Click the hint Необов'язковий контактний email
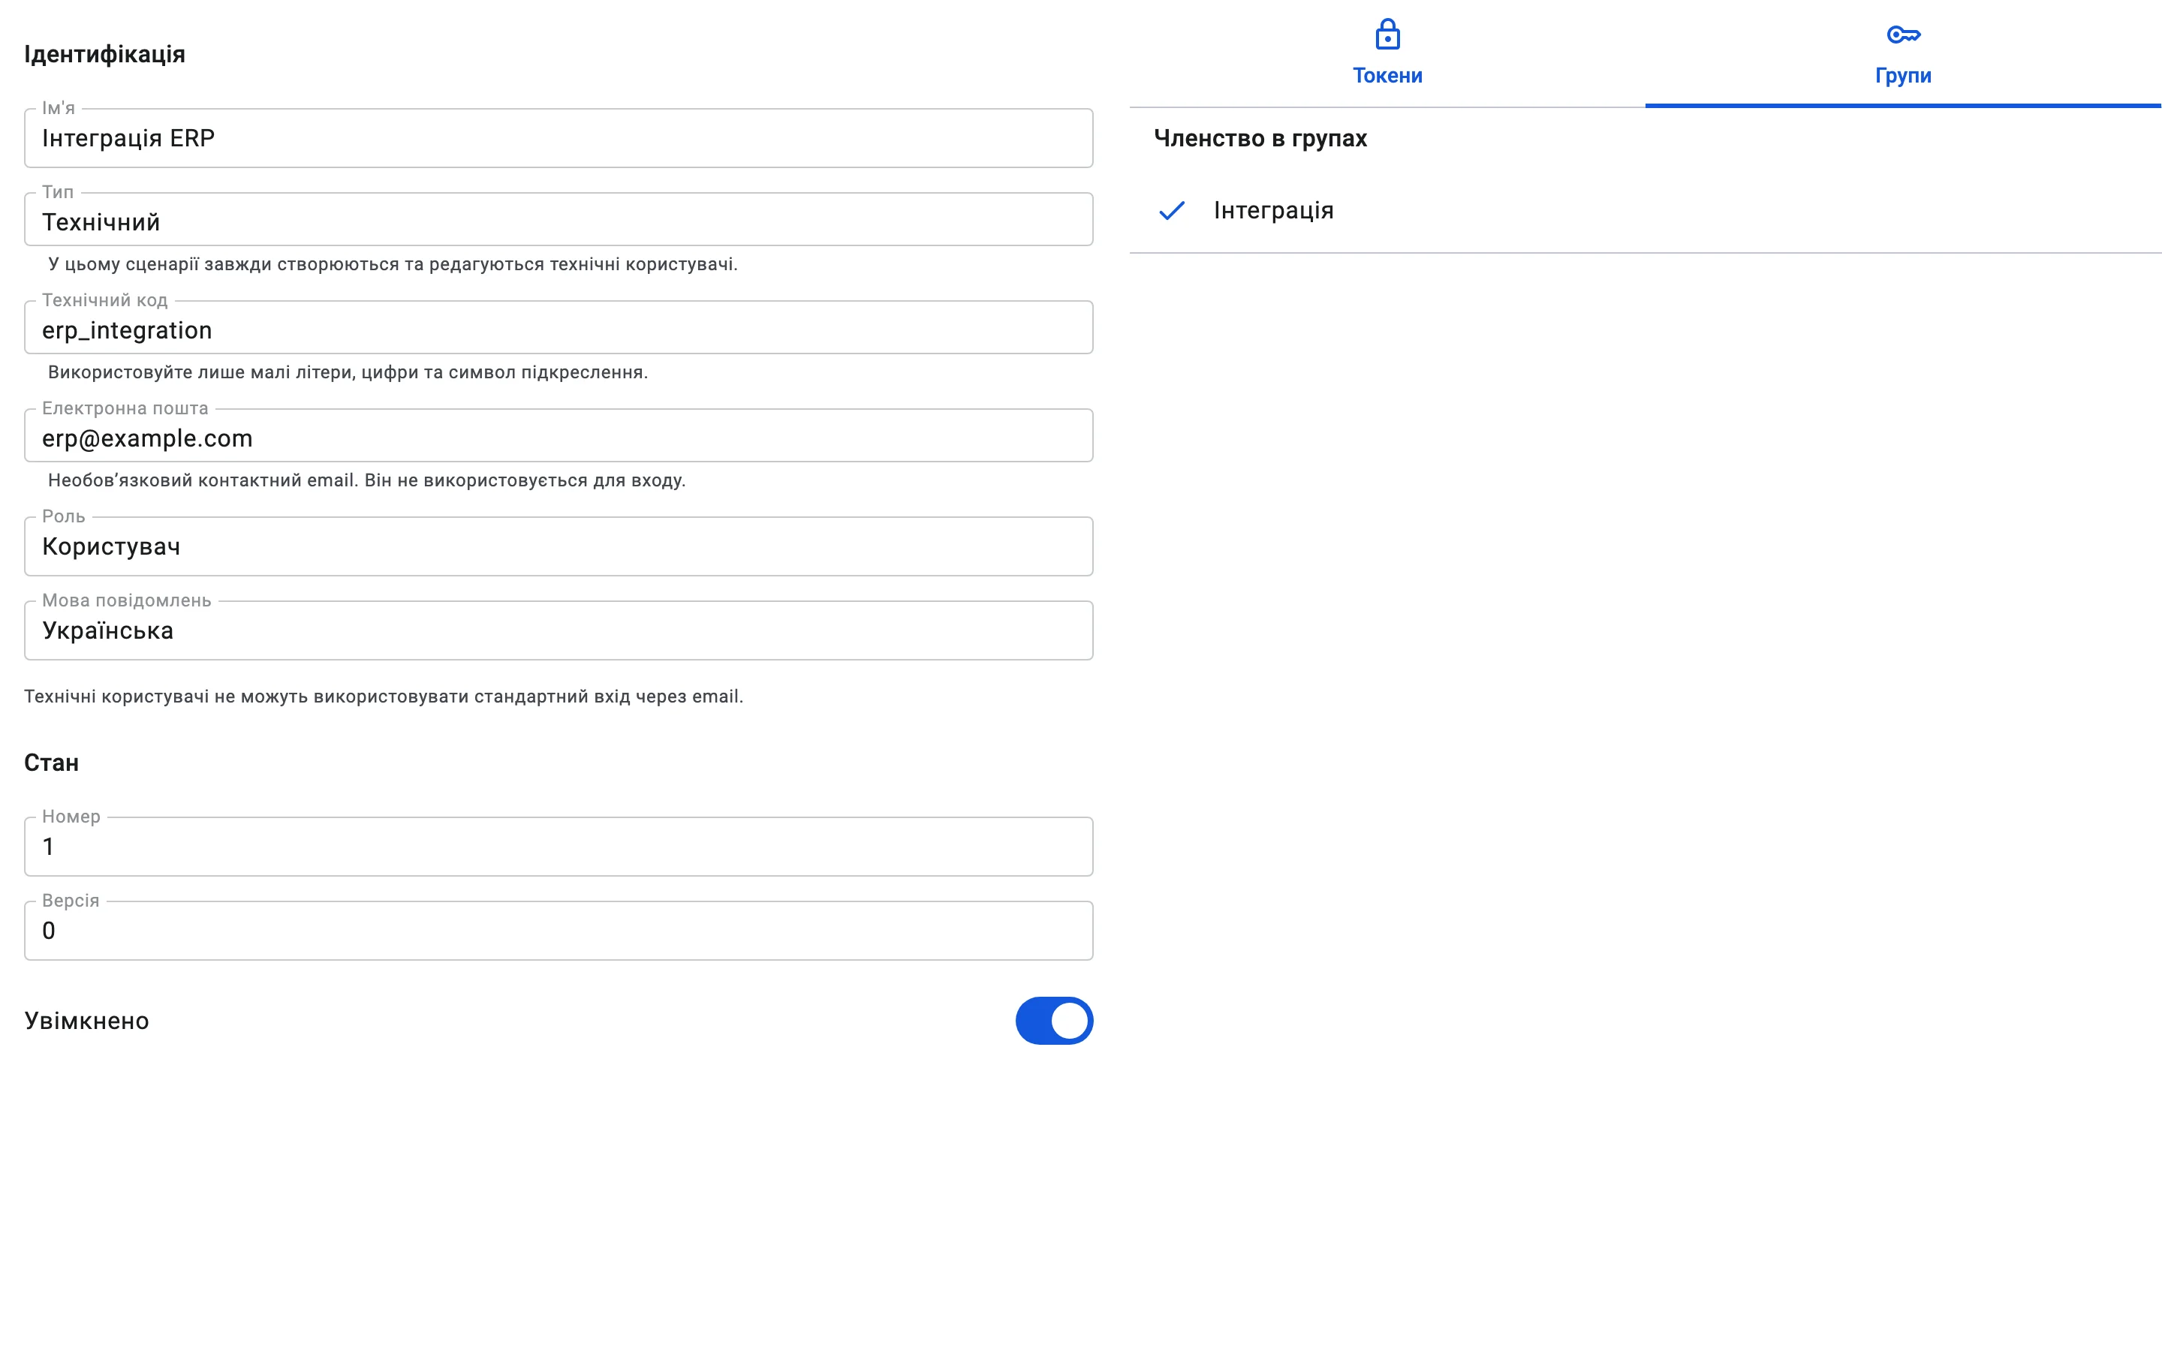The width and height of the screenshot is (2162, 1351). tap(366, 480)
